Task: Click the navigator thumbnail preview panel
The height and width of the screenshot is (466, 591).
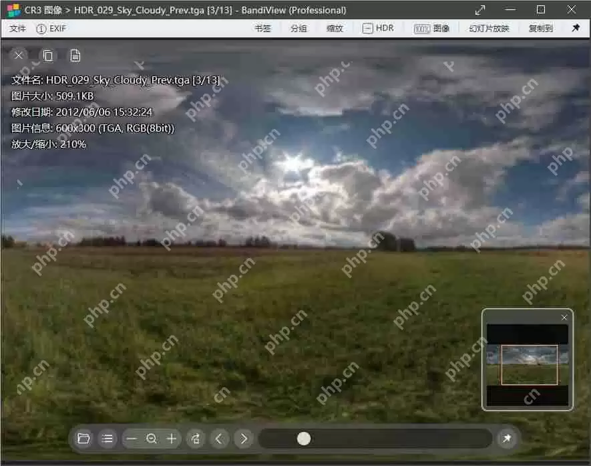Action: pos(528,360)
